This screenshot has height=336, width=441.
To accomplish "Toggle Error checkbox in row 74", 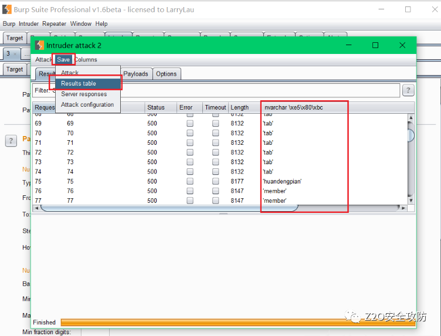I will (x=190, y=171).
